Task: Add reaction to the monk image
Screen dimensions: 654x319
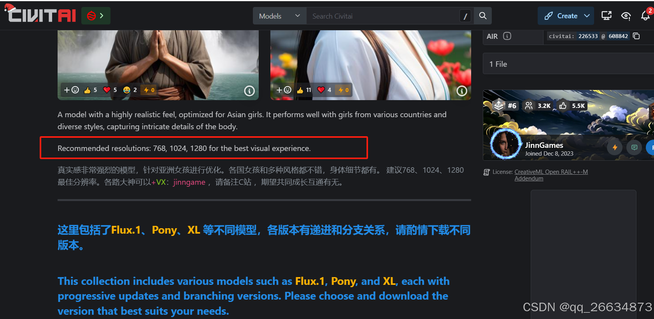Action: coord(71,90)
